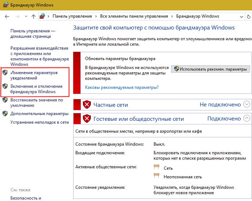
Task: Open 'Разрешение взаимодействия с приложением' link
Action: click(x=40, y=56)
